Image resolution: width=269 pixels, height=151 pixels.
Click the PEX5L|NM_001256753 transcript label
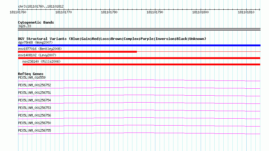pos(34,108)
